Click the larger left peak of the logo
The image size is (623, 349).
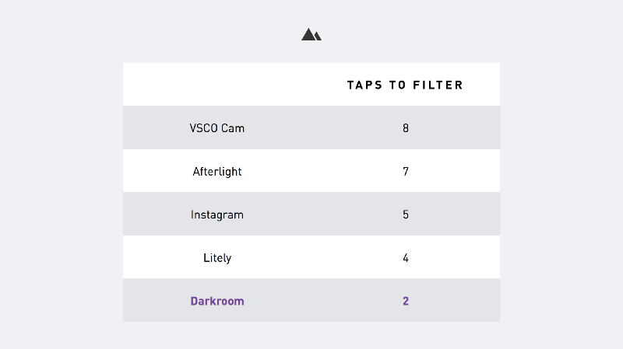point(308,35)
